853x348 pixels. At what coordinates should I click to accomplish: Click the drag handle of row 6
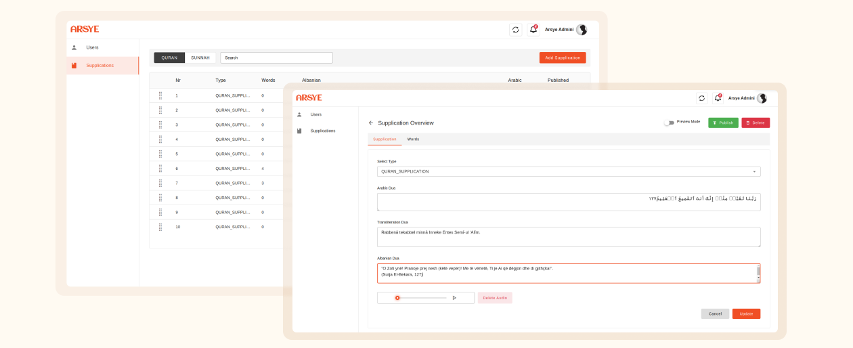pyautogui.click(x=160, y=168)
